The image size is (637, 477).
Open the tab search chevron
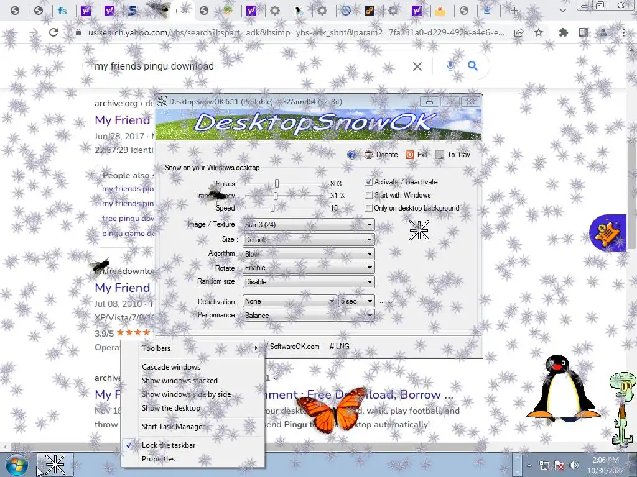(x=562, y=11)
